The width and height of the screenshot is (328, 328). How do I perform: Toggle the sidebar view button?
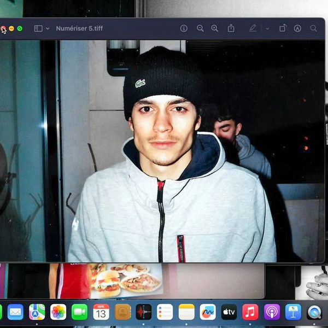[38, 28]
